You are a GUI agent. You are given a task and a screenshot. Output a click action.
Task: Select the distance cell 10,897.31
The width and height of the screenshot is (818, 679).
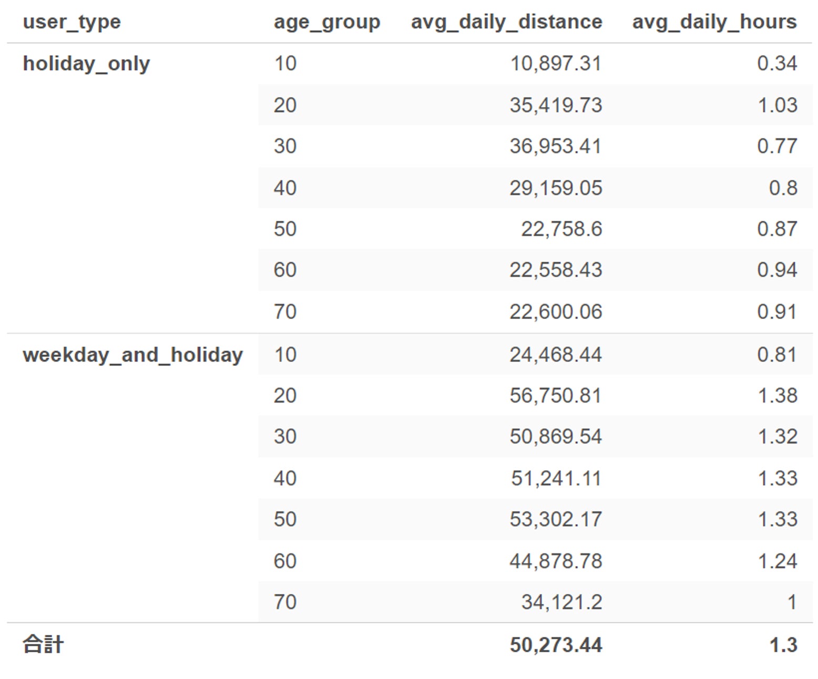click(555, 64)
